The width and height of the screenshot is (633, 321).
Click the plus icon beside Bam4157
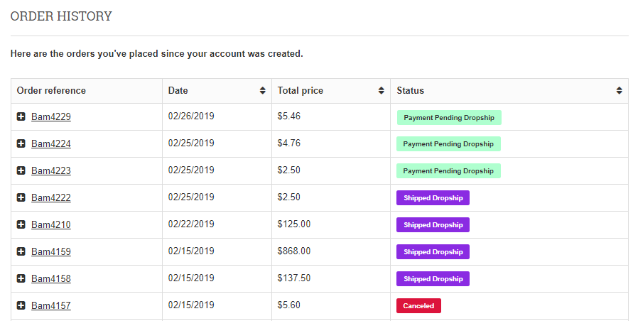tap(21, 305)
